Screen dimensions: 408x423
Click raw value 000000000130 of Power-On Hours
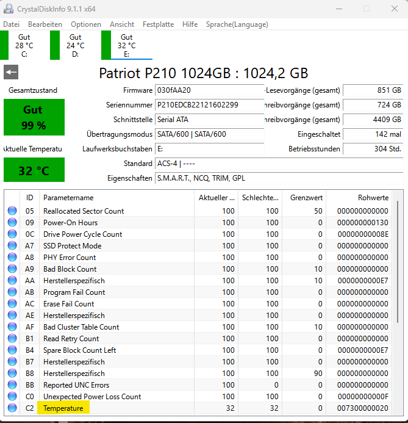[x=363, y=223]
